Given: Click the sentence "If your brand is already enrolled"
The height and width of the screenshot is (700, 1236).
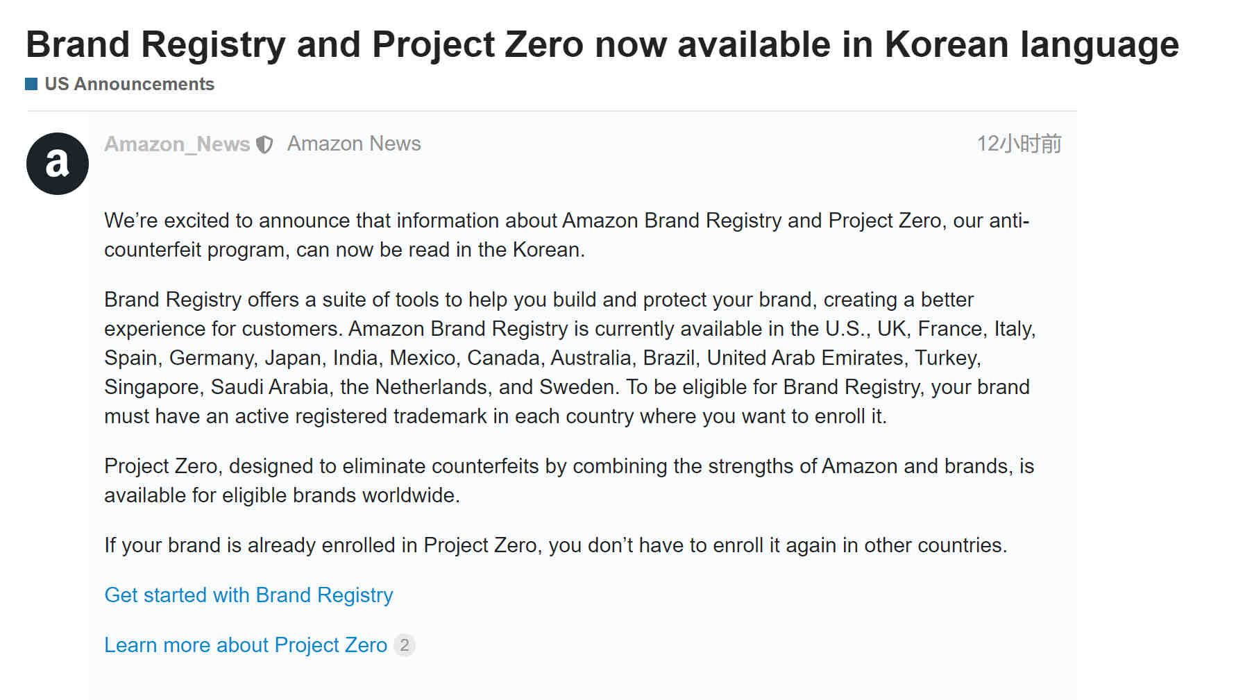Looking at the screenshot, I should tap(555, 545).
